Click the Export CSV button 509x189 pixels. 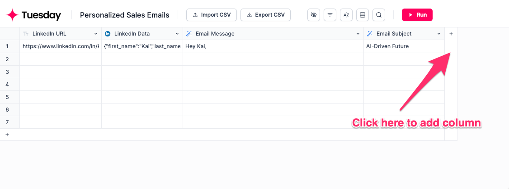(265, 15)
